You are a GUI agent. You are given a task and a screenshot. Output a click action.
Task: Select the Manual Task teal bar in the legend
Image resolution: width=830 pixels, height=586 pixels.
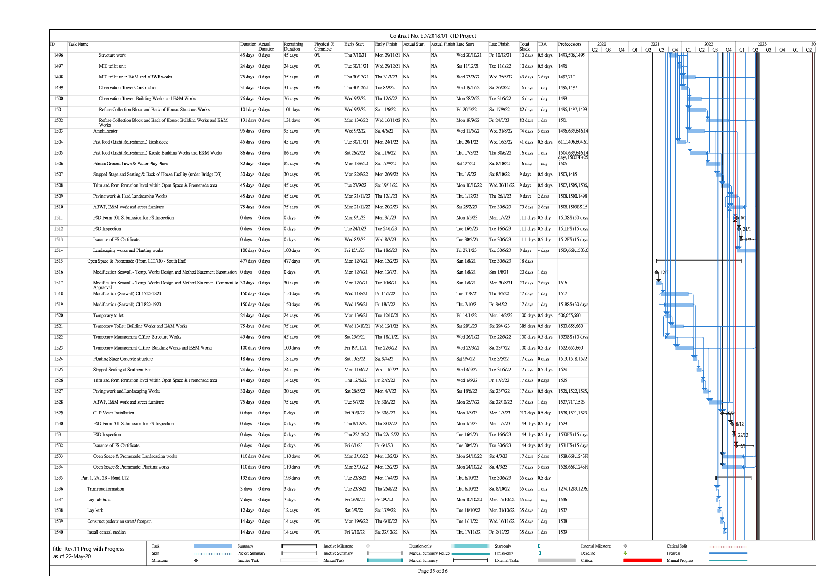click(385, 560)
